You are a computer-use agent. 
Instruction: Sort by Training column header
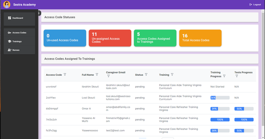(164, 75)
